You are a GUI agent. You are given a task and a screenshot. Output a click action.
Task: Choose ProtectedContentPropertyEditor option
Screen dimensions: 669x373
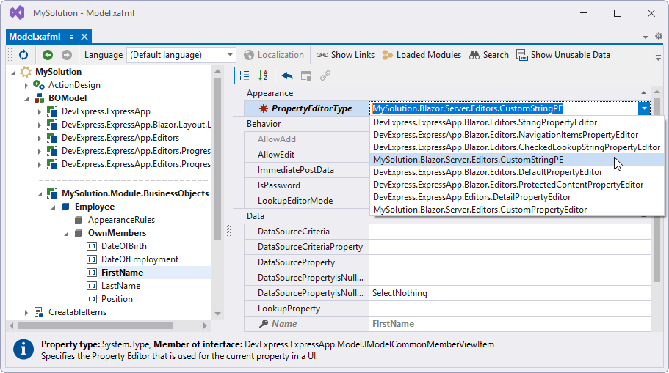517,185
